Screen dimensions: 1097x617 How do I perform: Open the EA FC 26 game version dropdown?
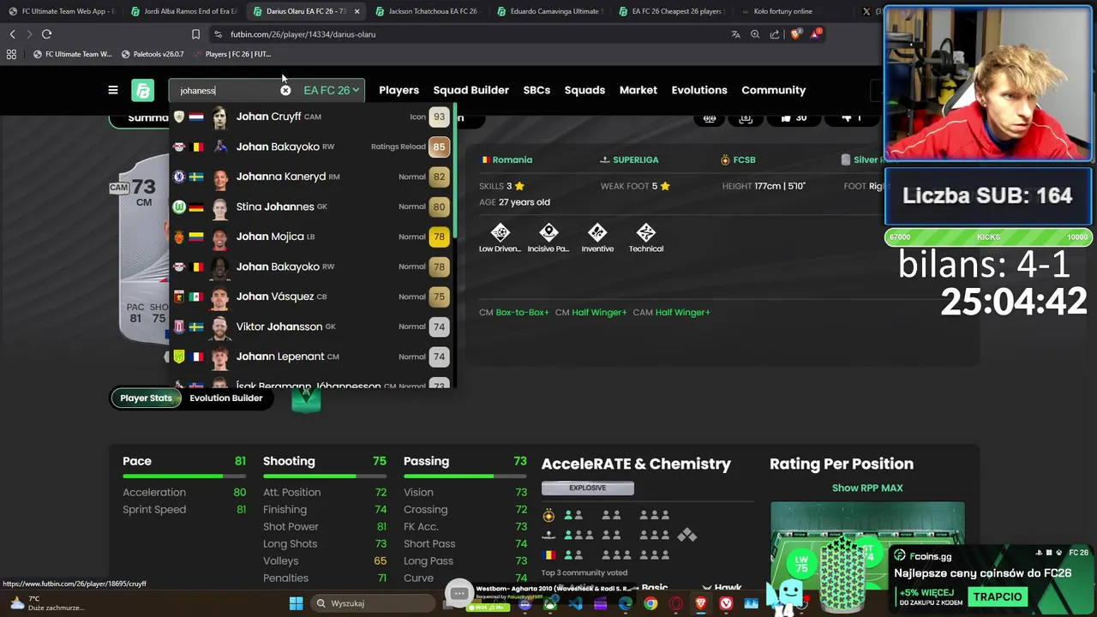click(331, 90)
